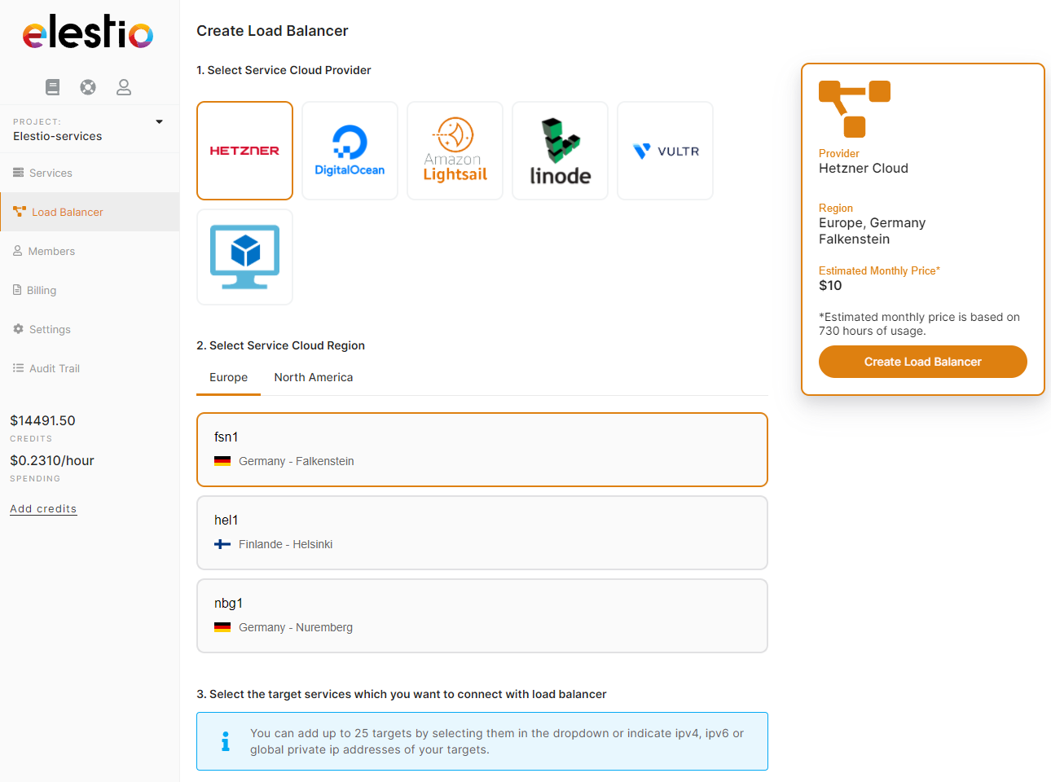Open the documentation book icon
Viewport: 1051px width, 782px height.
(x=53, y=87)
